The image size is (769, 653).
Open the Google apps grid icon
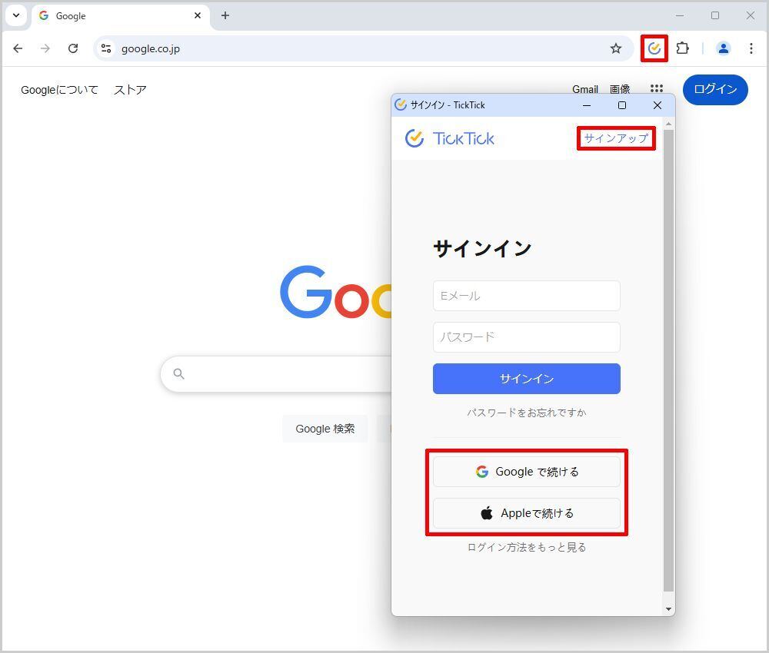[657, 88]
